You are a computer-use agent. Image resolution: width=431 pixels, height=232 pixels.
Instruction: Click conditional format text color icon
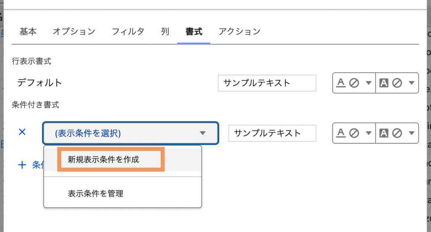pyautogui.click(x=341, y=133)
